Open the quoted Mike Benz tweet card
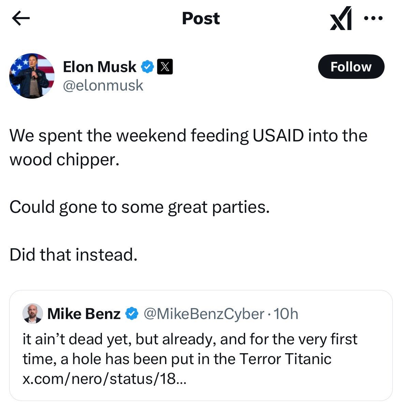 coord(201,345)
